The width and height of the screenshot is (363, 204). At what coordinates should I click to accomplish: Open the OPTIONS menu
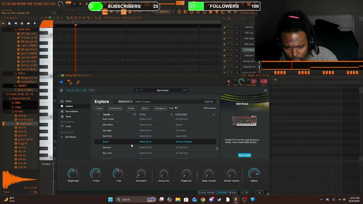(38, 4)
